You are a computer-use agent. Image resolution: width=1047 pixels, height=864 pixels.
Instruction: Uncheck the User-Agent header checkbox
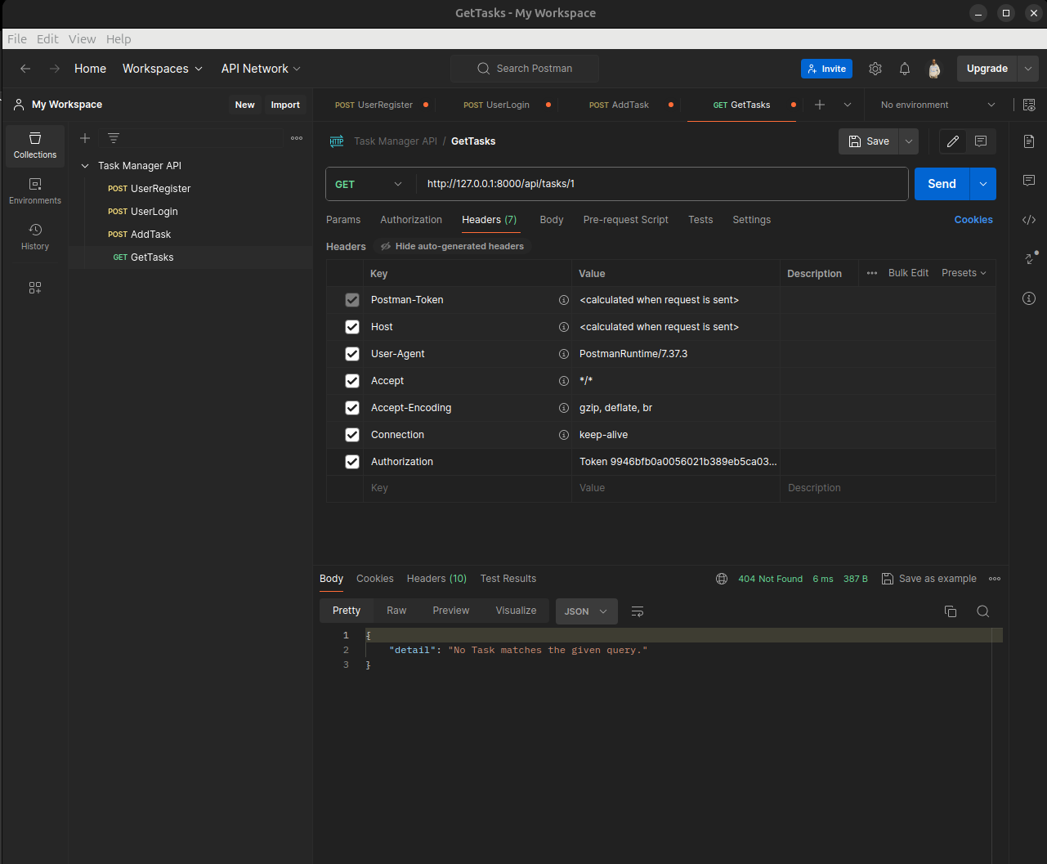pyautogui.click(x=352, y=354)
